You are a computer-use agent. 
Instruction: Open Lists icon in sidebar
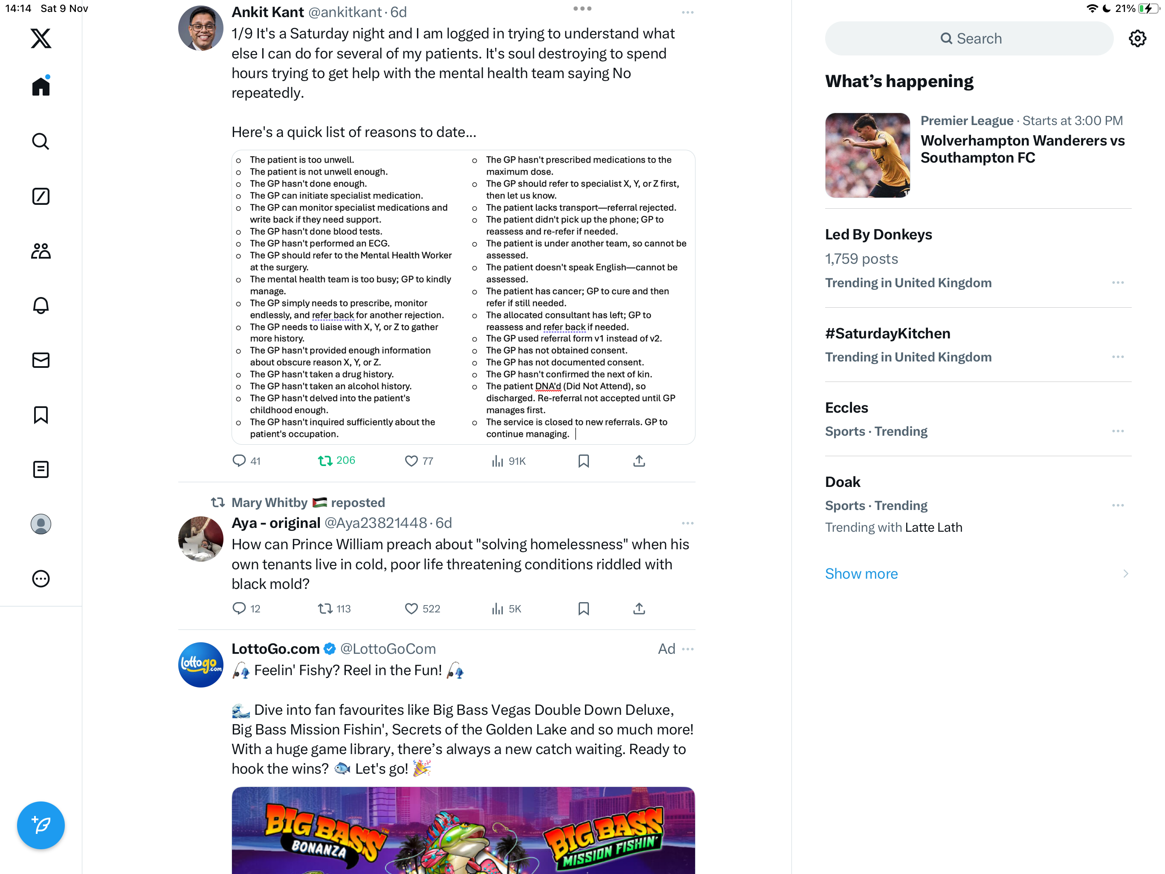coord(41,469)
